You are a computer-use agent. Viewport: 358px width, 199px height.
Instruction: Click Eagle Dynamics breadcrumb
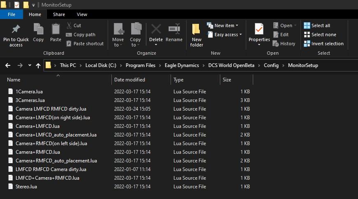182,65
